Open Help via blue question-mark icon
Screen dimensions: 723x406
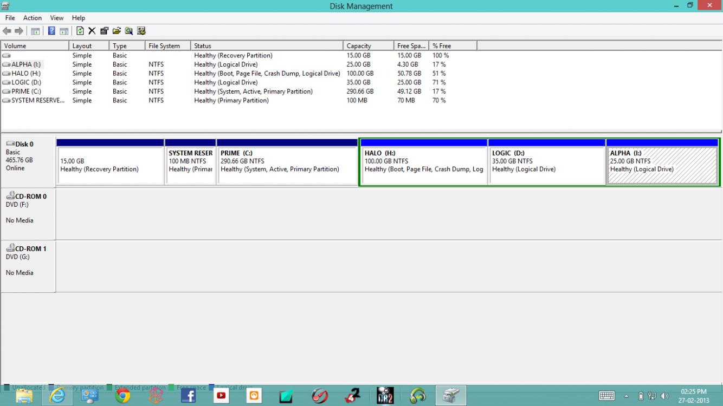coord(51,31)
